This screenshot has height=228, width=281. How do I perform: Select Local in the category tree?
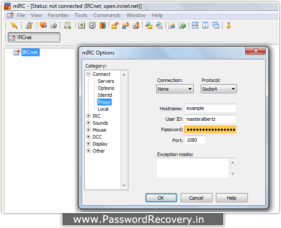pyautogui.click(x=103, y=109)
